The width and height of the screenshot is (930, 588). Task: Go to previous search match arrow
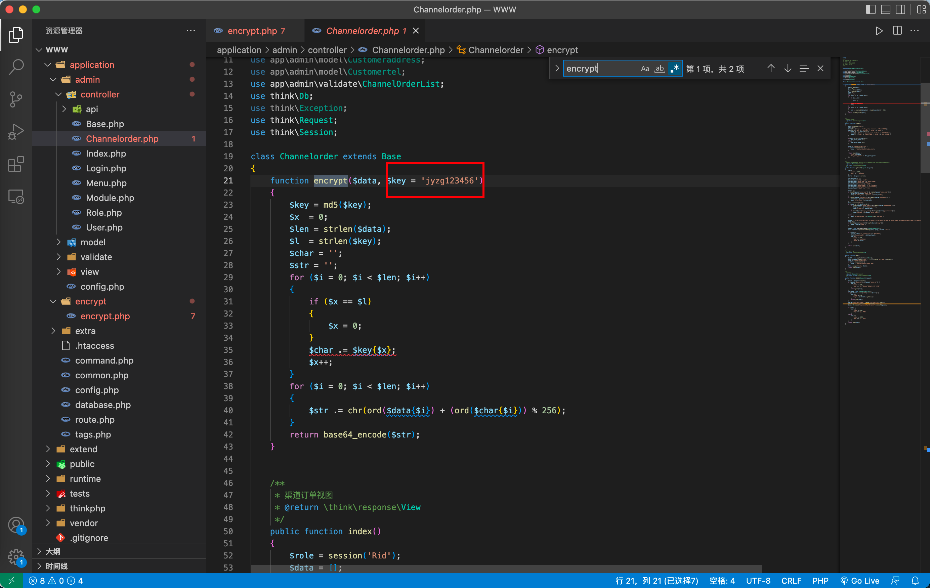(x=771, y=69)
